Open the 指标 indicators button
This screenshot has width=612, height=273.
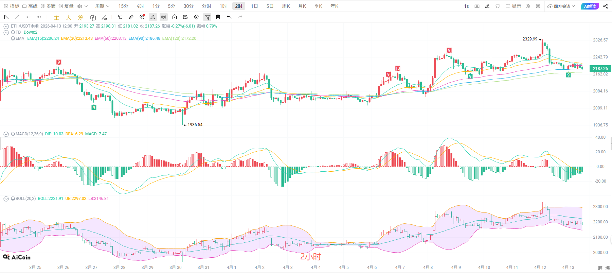(x=12, y=6)
